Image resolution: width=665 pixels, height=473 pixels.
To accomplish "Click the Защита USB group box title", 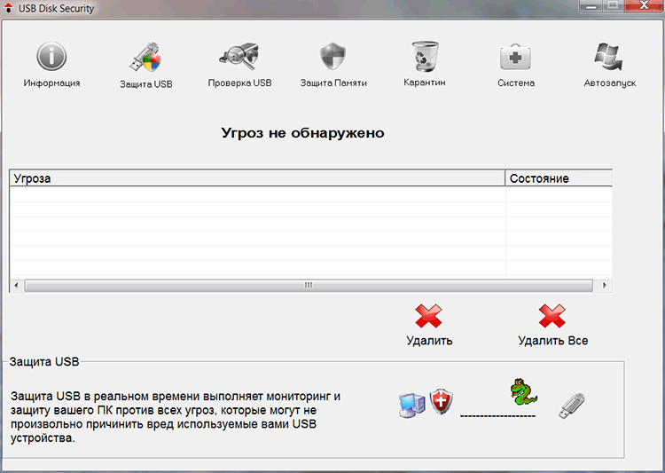I will click(x=44, y=362).
